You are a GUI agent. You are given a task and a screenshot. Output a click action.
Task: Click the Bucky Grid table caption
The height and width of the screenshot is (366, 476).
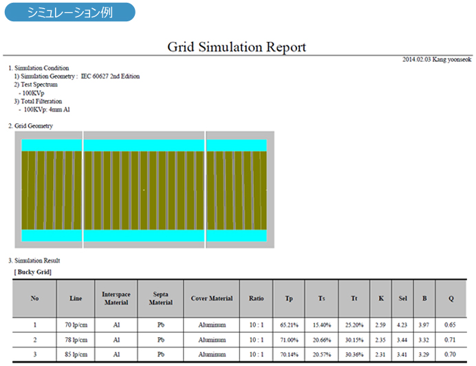(33, 272)
